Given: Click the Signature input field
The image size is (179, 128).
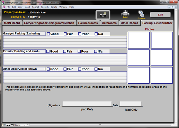Looking at the screenshot, I should pyautogui.click(x=87, y=104).
